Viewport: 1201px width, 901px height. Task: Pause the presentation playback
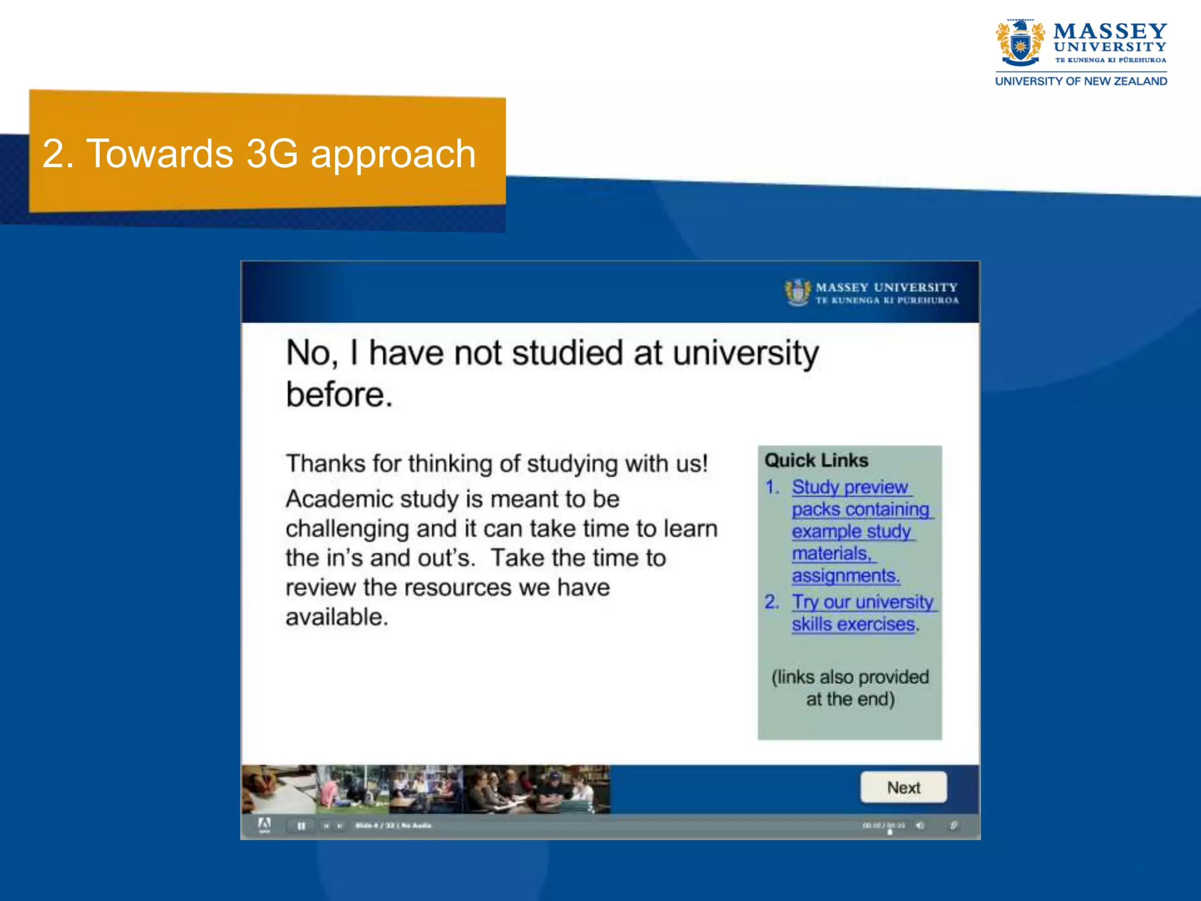[x=301, y=826]
